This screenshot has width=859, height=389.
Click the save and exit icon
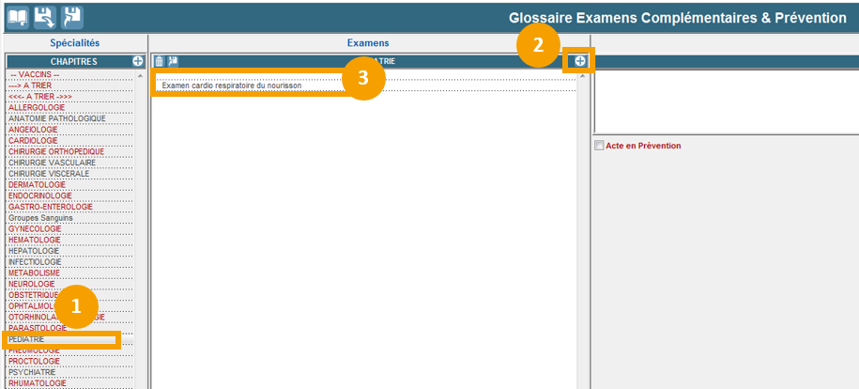(x=71, y=16)
